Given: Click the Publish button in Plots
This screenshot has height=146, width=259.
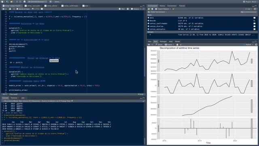Looking at the screenshot, I should tap(248, 45).
